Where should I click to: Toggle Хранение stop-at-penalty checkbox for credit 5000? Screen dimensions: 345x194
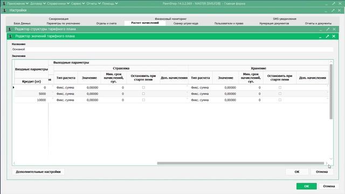click(280, 94)
